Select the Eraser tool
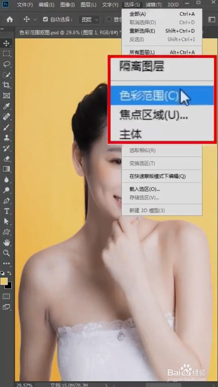218x387 pixels. point(6,158)
